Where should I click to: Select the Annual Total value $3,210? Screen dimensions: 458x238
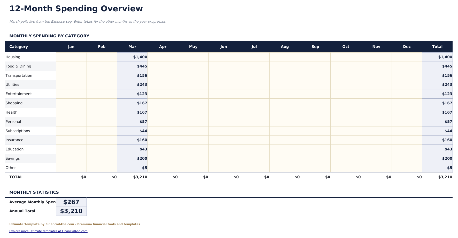[x=71, y=211]
